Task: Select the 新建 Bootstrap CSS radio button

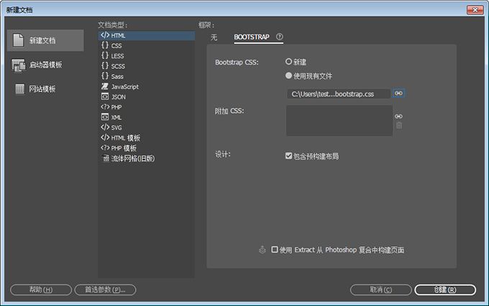Action: tap(288, 62)
